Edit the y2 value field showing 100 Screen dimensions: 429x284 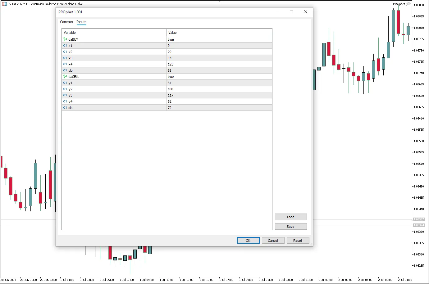pos(219,89)
